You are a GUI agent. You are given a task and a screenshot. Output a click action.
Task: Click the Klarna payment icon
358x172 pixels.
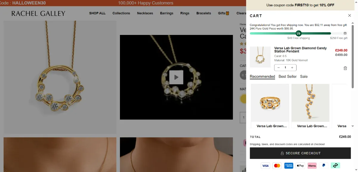pos(312,165)
